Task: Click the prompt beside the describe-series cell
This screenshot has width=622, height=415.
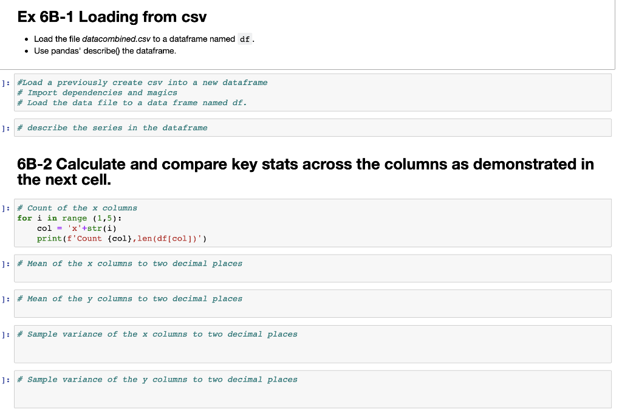Action: click(x=6, y=128)
